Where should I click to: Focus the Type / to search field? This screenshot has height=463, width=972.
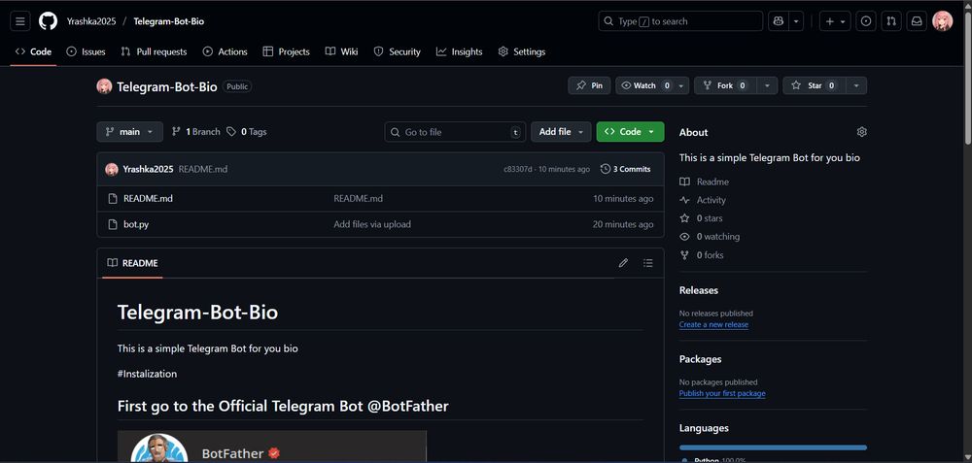[680, 21]
